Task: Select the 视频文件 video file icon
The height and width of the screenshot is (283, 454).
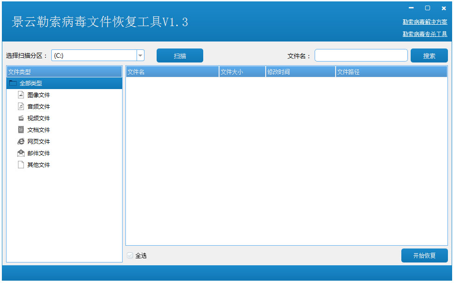Action: (x=21, y=117)
